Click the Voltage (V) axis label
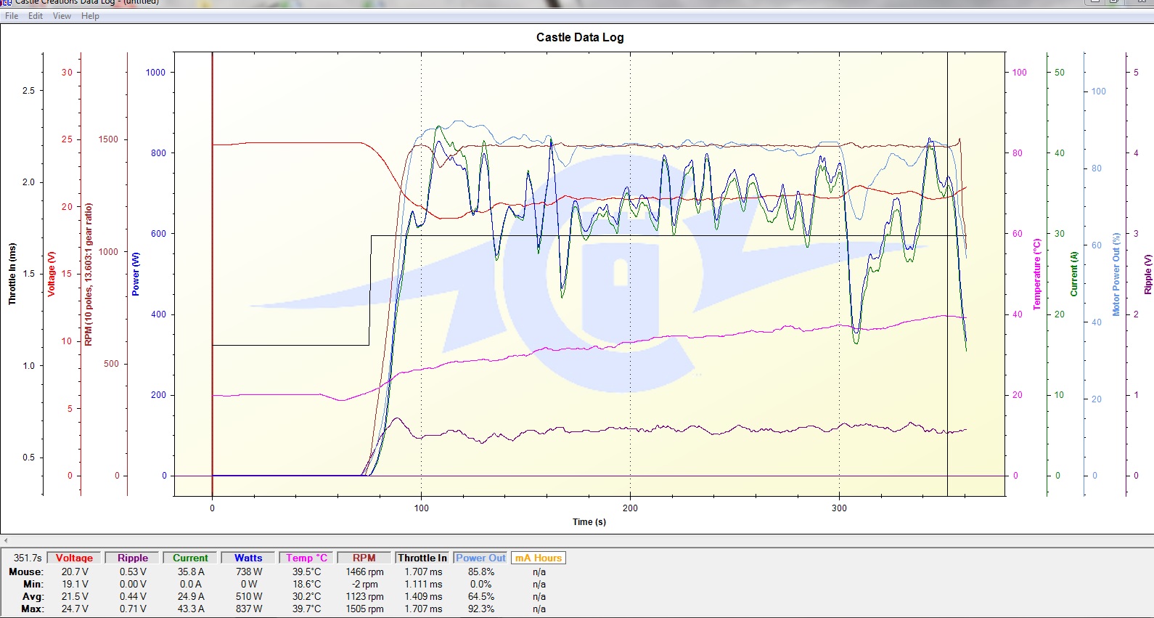This screenshot has height=618, width=1154. (x=52, y=274)
